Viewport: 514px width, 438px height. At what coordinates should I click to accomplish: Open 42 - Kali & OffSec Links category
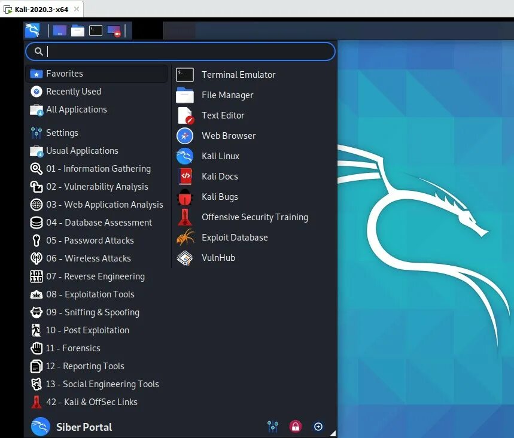coord(97,402)
